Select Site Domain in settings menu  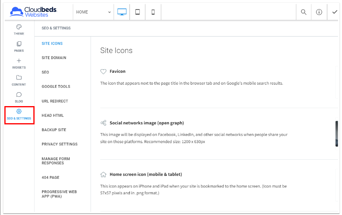click(x=54, y=58)
